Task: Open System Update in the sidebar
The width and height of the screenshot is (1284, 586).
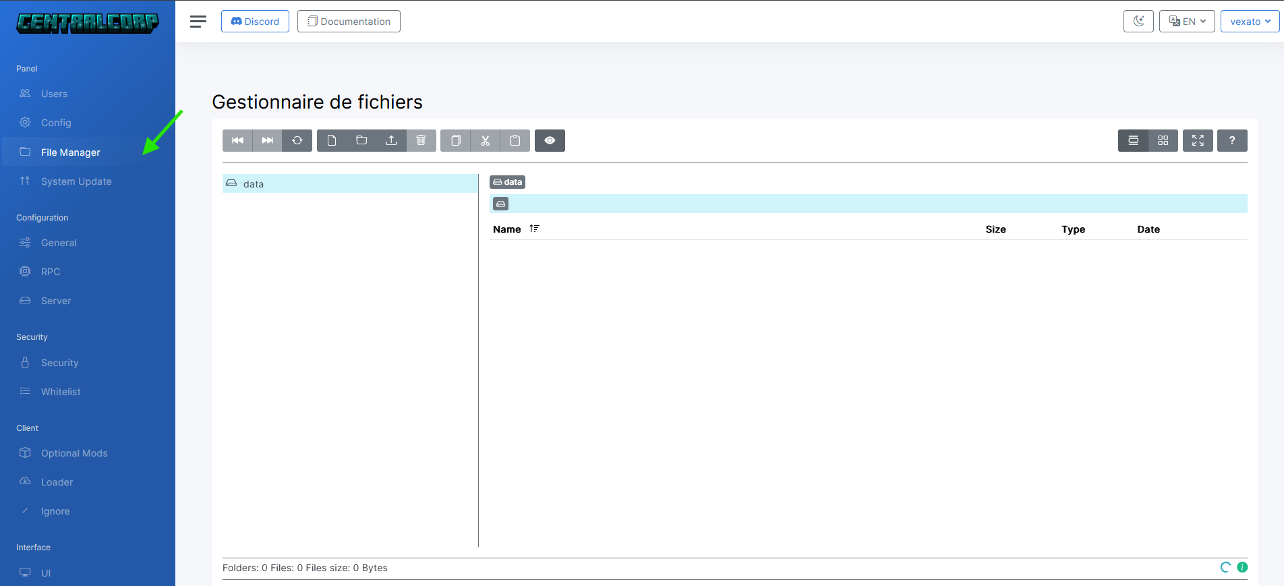Action: (x=76, y=181)
